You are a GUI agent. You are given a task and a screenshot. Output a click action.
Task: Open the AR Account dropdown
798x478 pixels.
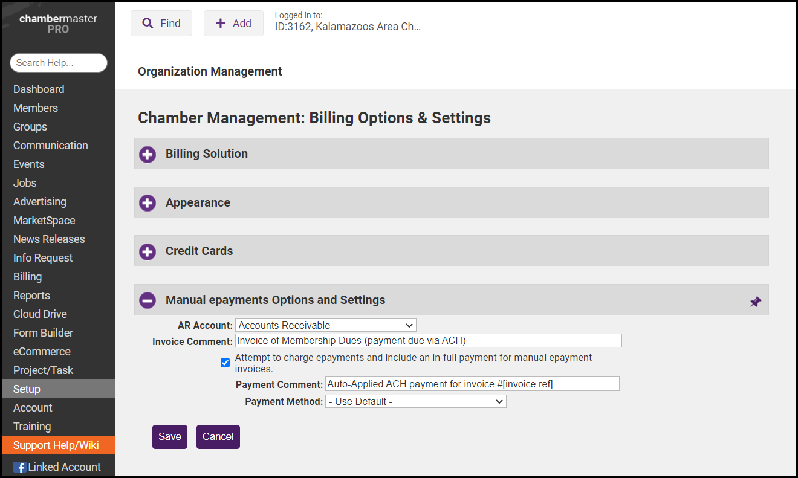(x=325, y=325)
